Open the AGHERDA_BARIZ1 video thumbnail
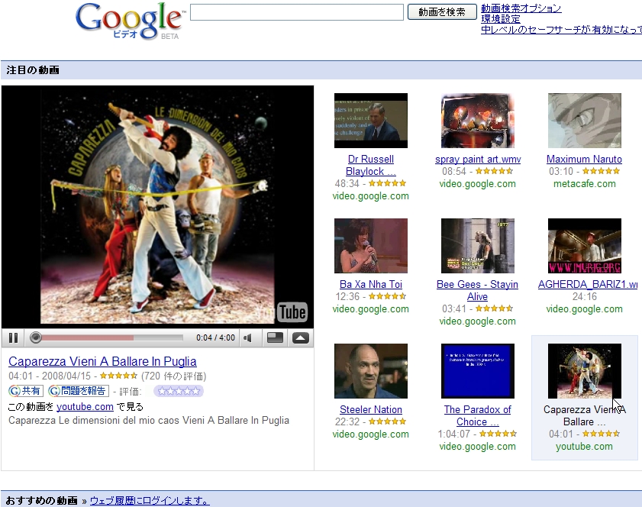This screenshot has width=642, height=507. click(585, 246)
